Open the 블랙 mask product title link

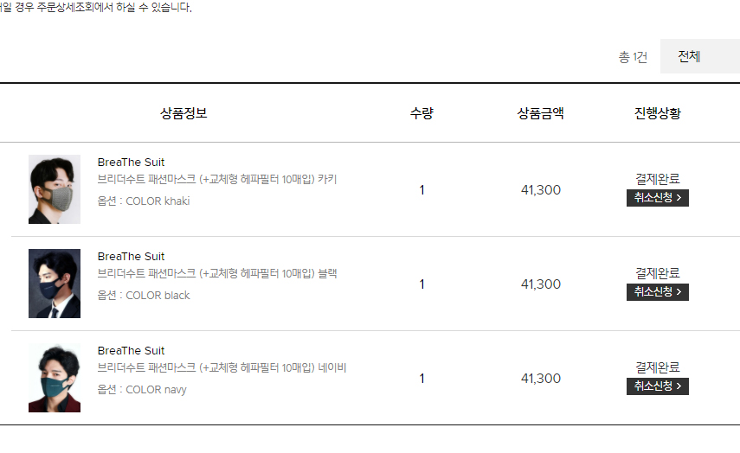click(217, 274)
